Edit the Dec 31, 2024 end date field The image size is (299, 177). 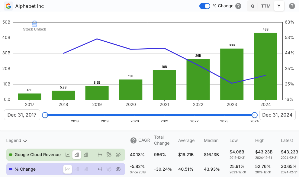point(277,115)
